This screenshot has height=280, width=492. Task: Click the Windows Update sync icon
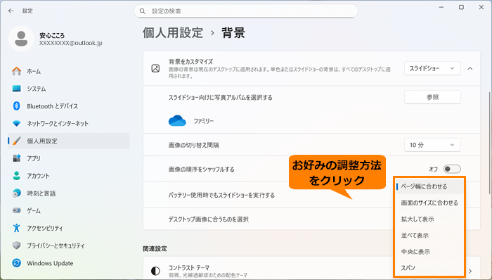click(x=17, y=262)
